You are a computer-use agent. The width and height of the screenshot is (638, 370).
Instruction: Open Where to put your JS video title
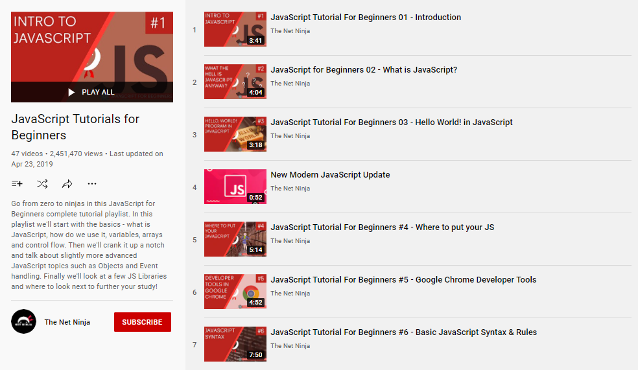coord(383,227)
